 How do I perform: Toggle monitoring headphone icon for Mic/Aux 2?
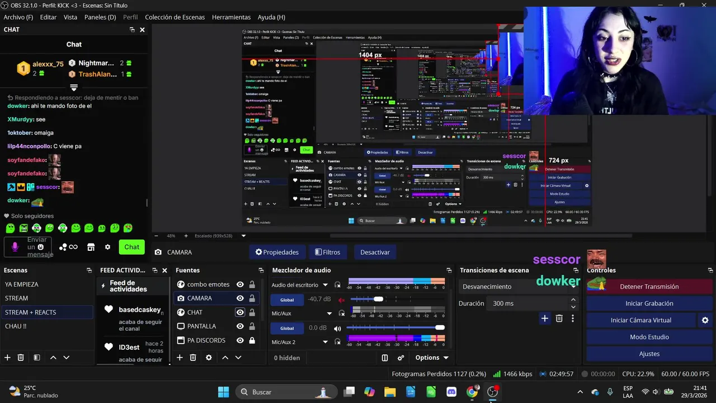click(337, 342)
